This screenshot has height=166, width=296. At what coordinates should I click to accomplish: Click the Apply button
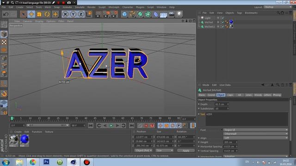click(186, 151)
